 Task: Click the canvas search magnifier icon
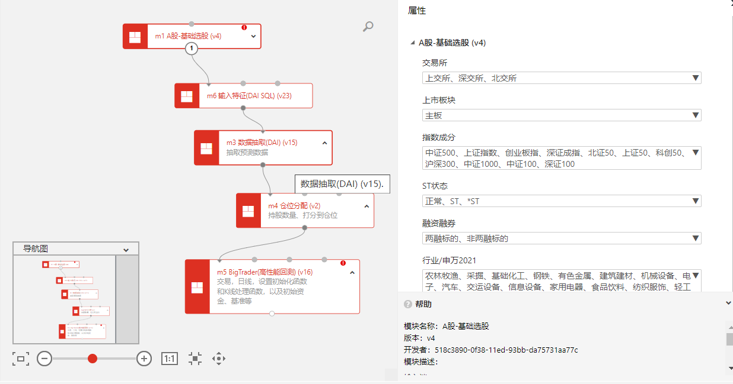tap(368, 26)
